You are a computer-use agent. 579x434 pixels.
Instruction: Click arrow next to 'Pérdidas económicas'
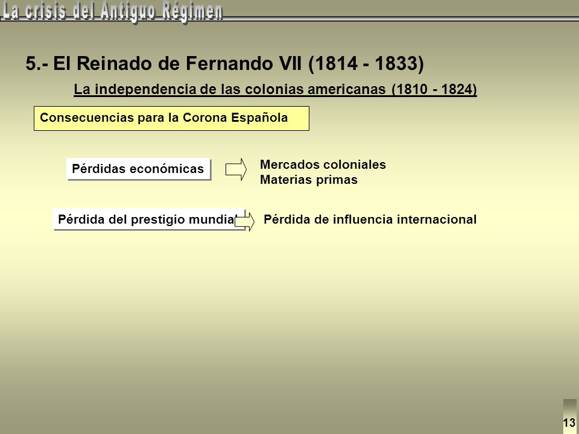[x=236, y=169]
